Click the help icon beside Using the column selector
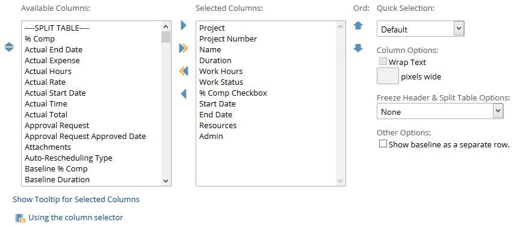This screenshot has width=517, height=225. (x=20, y=218)
